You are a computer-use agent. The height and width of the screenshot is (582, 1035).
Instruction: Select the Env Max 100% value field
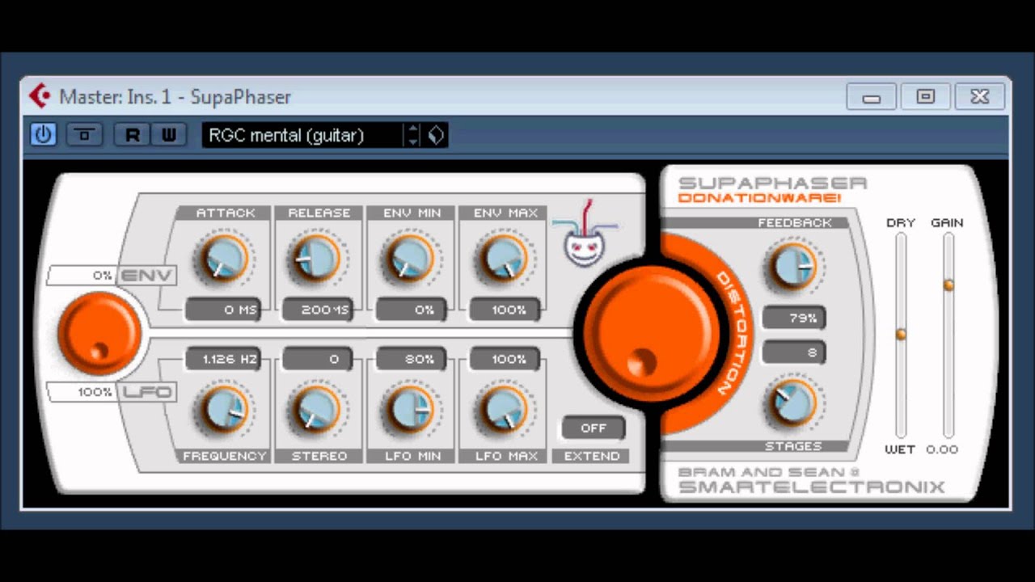pos(505,310)
